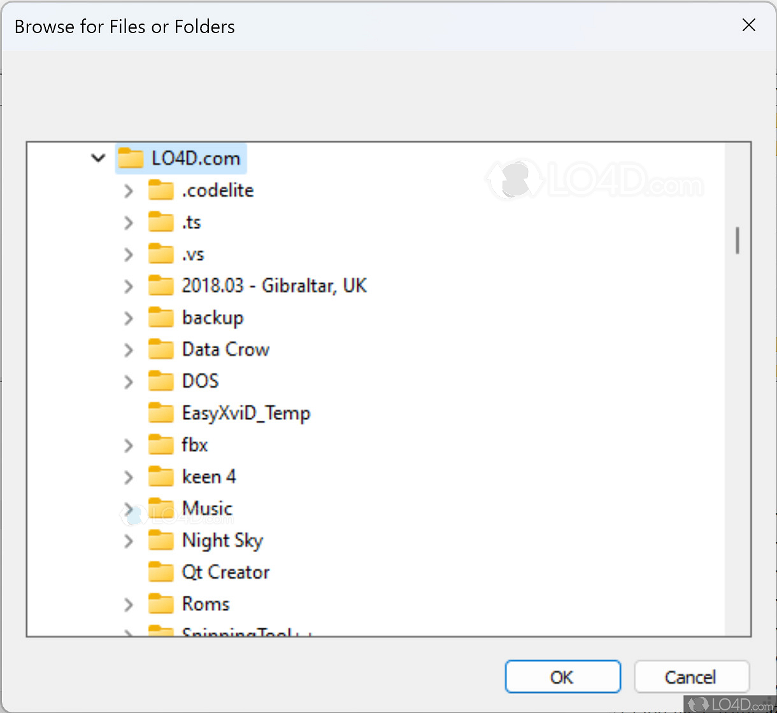Select the Data Crow folder icon
This screenshot has height=713, width=777.
point(160,349)
